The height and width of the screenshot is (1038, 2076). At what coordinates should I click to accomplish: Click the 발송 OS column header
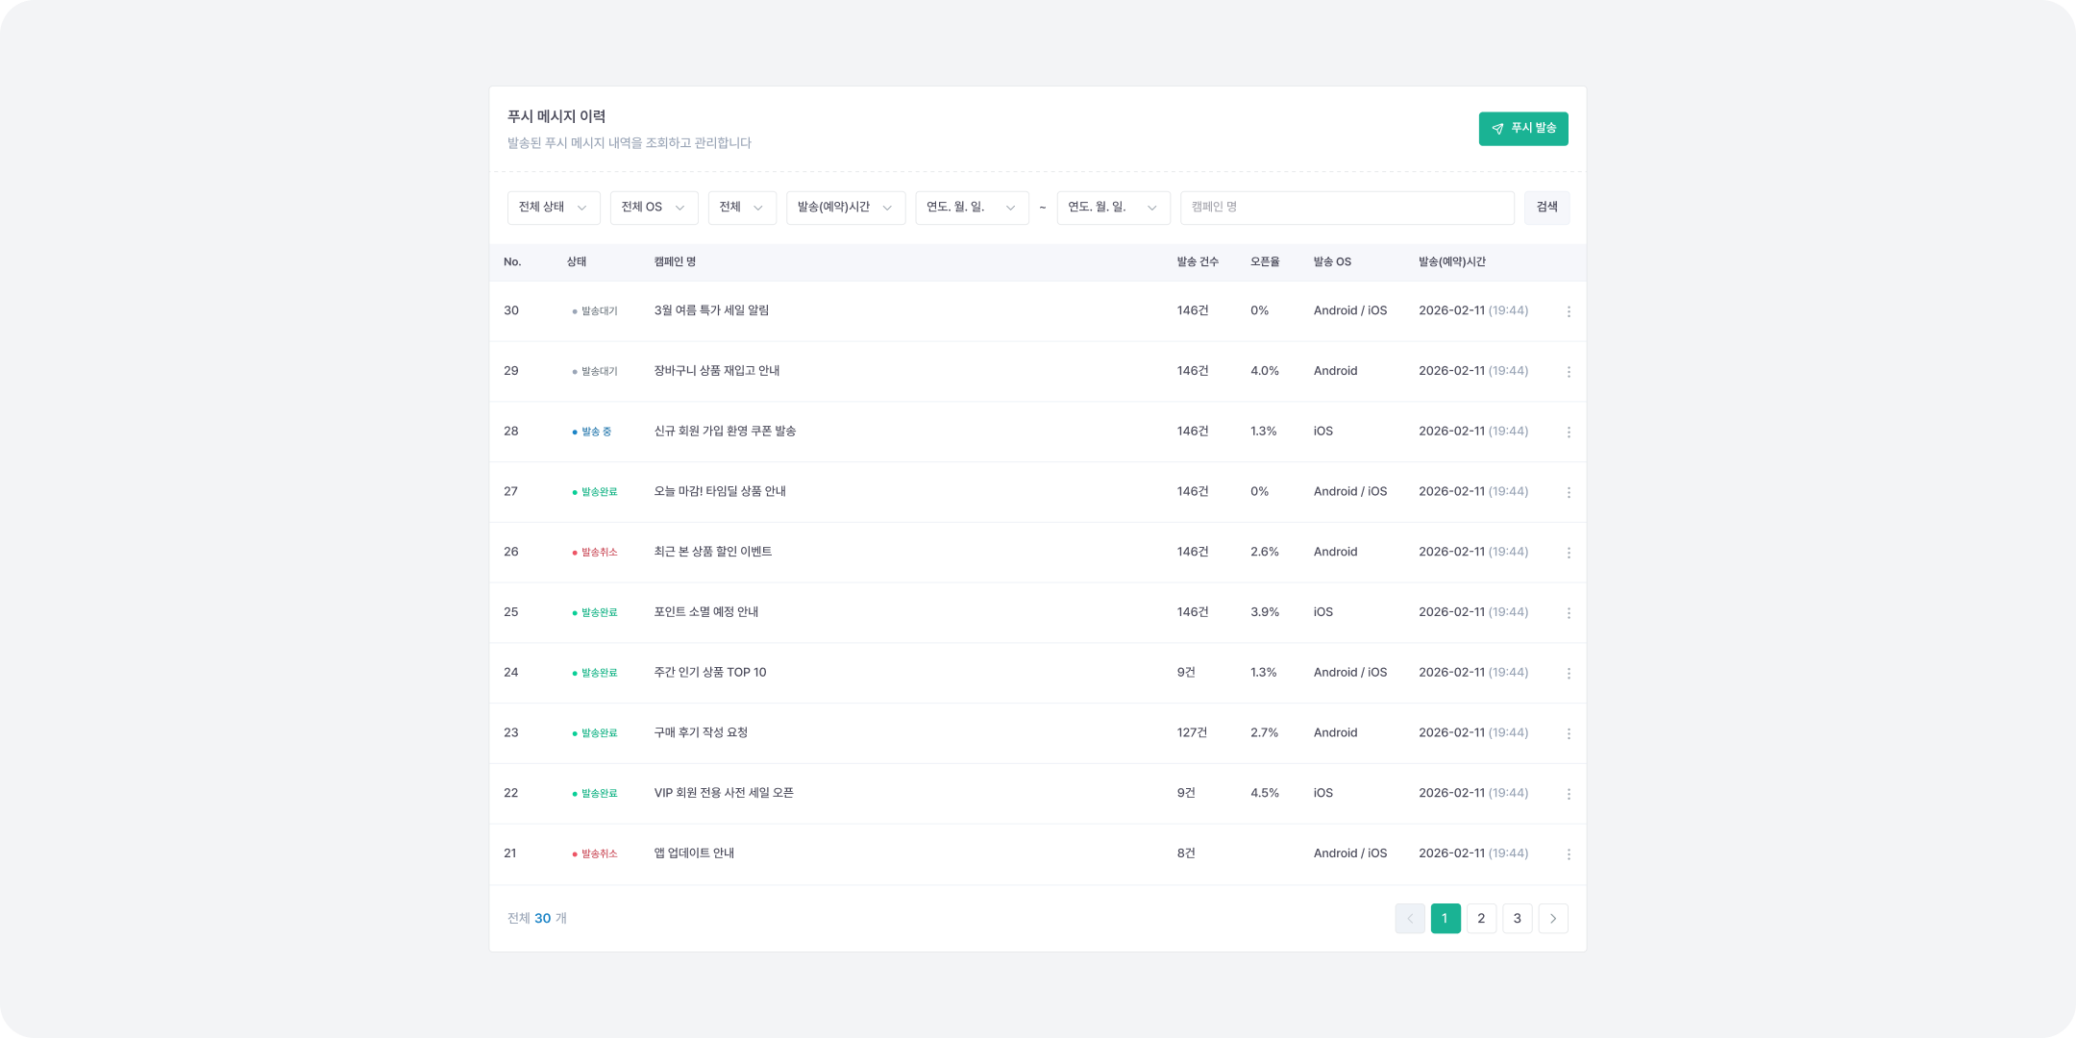pyautogui.click(x=1332, y=262)
